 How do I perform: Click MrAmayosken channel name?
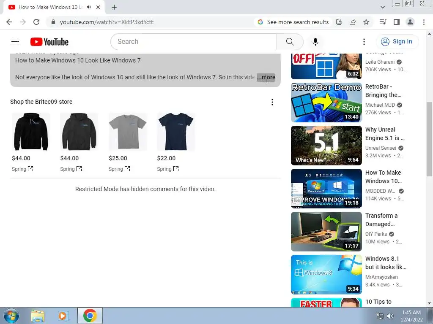click(x=382, y=277)
